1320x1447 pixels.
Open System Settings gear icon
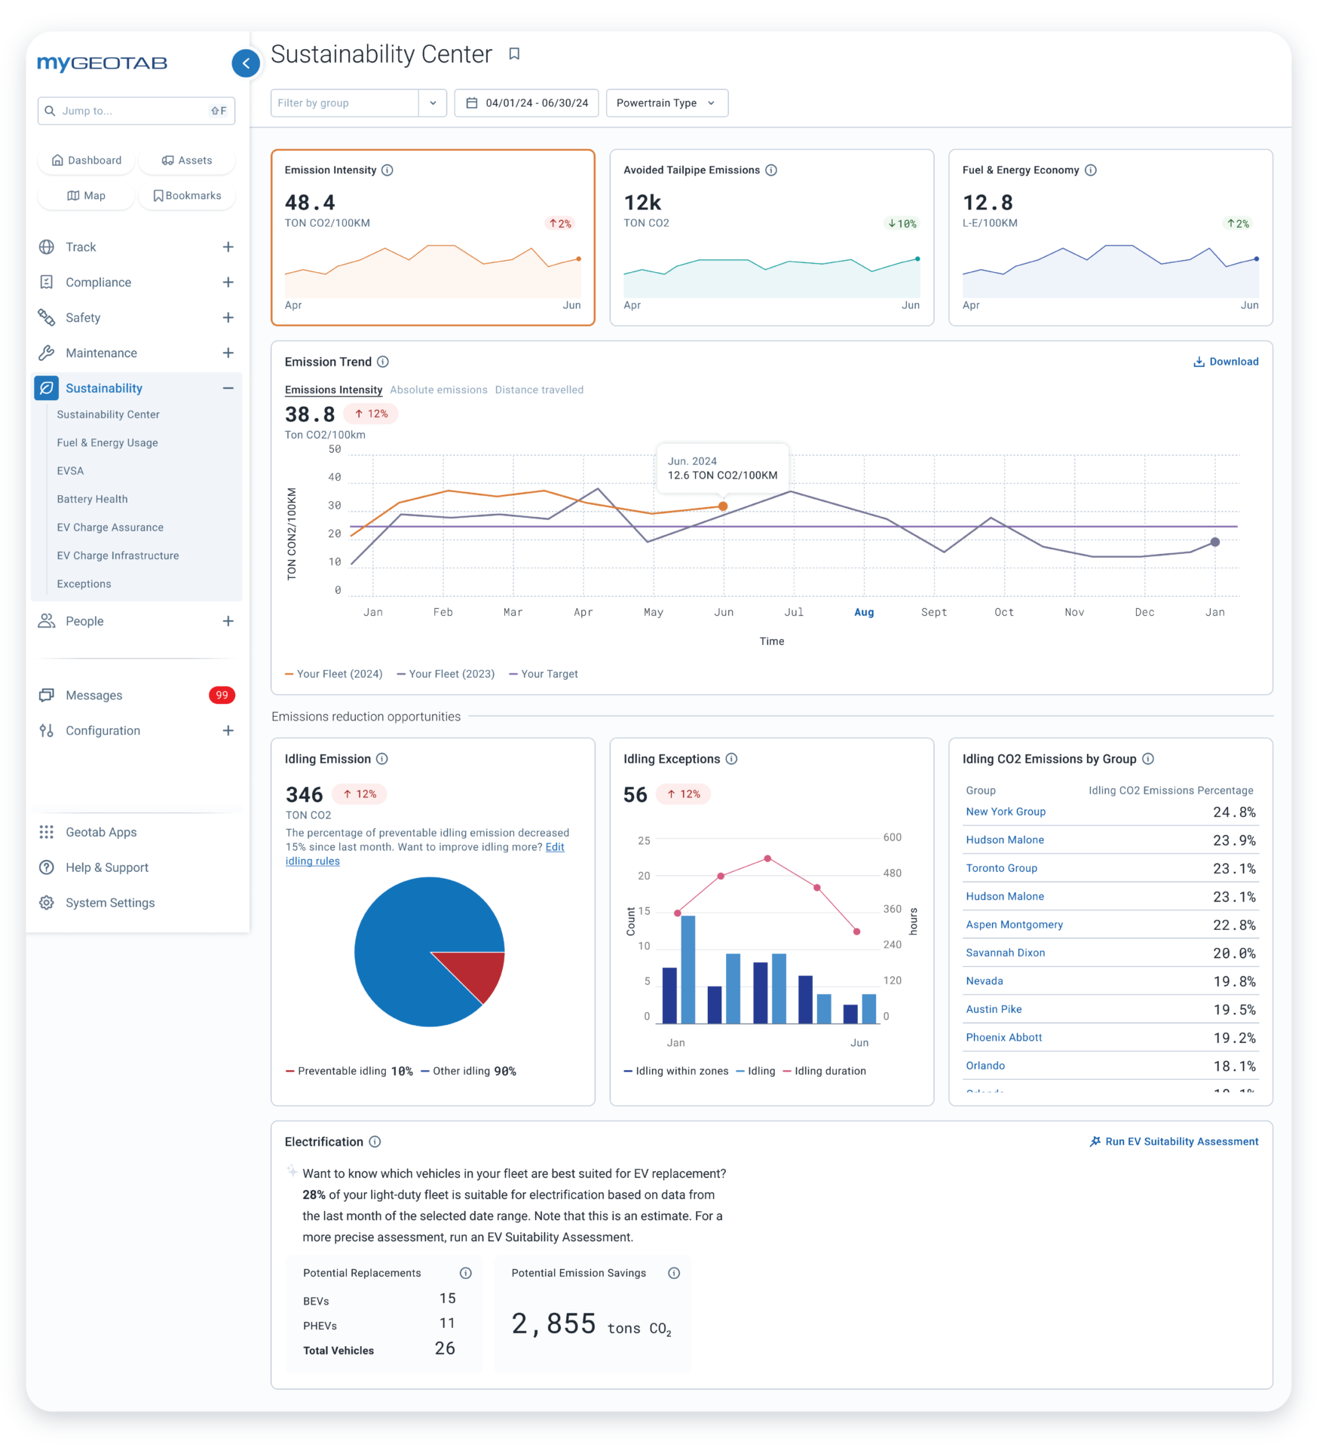coord(47,903)
